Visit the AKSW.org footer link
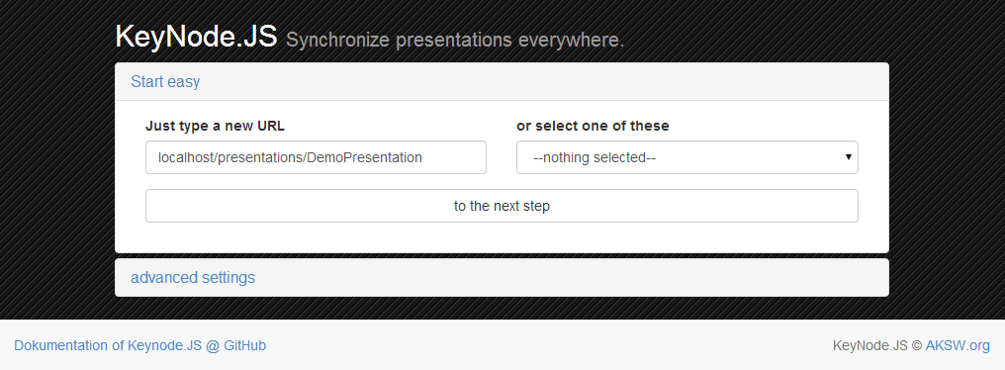The width and height of the screenshot is (1005, 370). coord(958,345)
